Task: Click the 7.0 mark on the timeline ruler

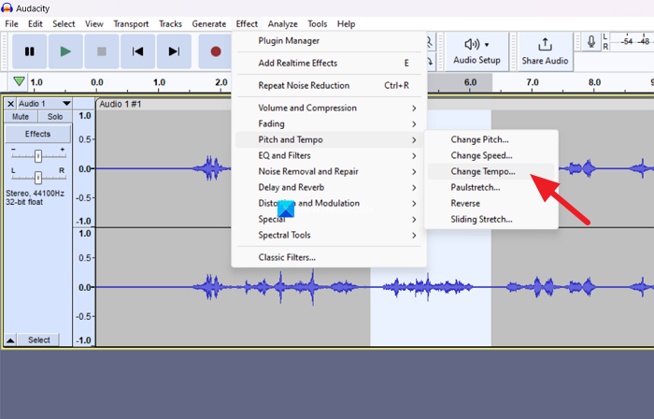Action: coord(533,82)
